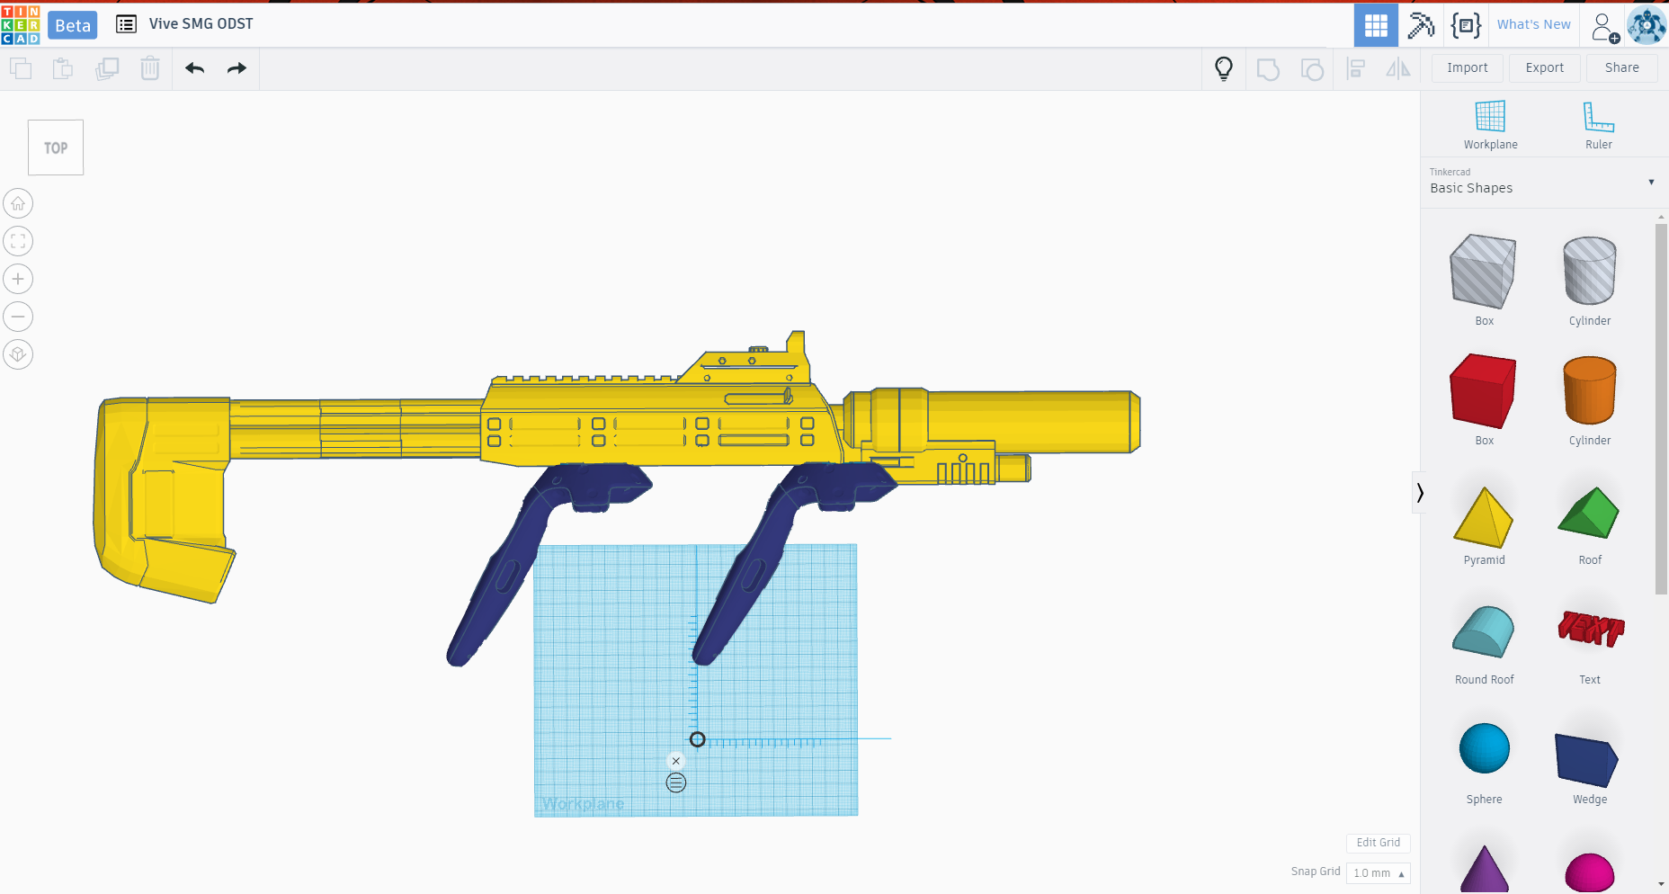Screen dimensions: 1669x894
Task: Click the ruler origin circle handle
Action: coord(698,739)
